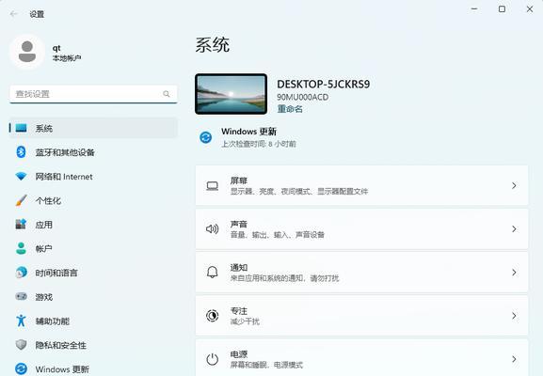Click the 声音 speaker icon
This screenshot has height=376, width=543.
213,229
